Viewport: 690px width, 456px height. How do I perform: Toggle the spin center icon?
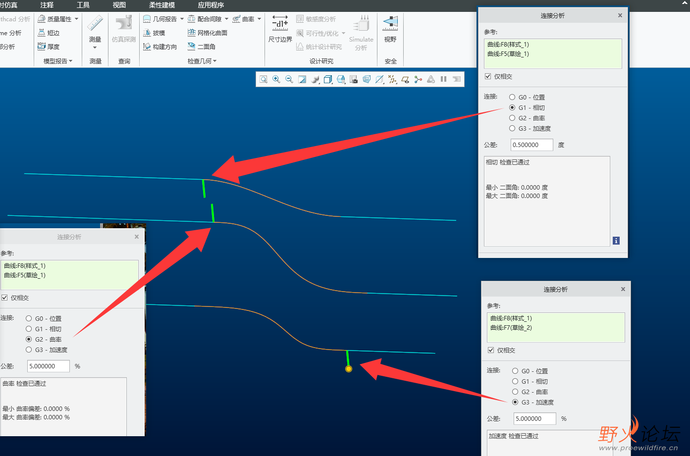[418, 79]
